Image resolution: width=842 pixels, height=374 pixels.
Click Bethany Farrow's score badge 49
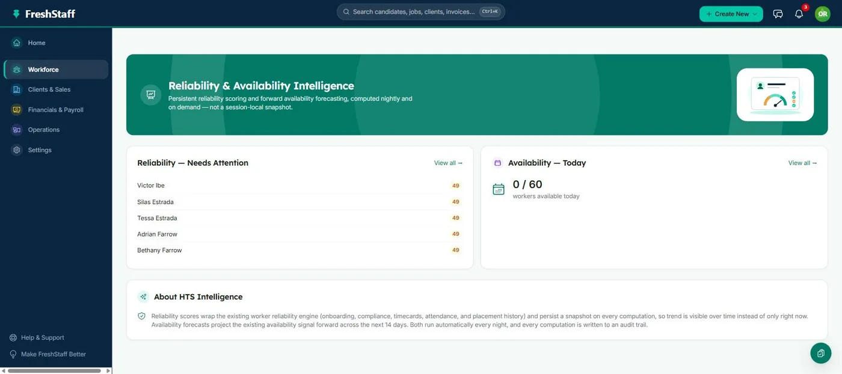point(456,250)
